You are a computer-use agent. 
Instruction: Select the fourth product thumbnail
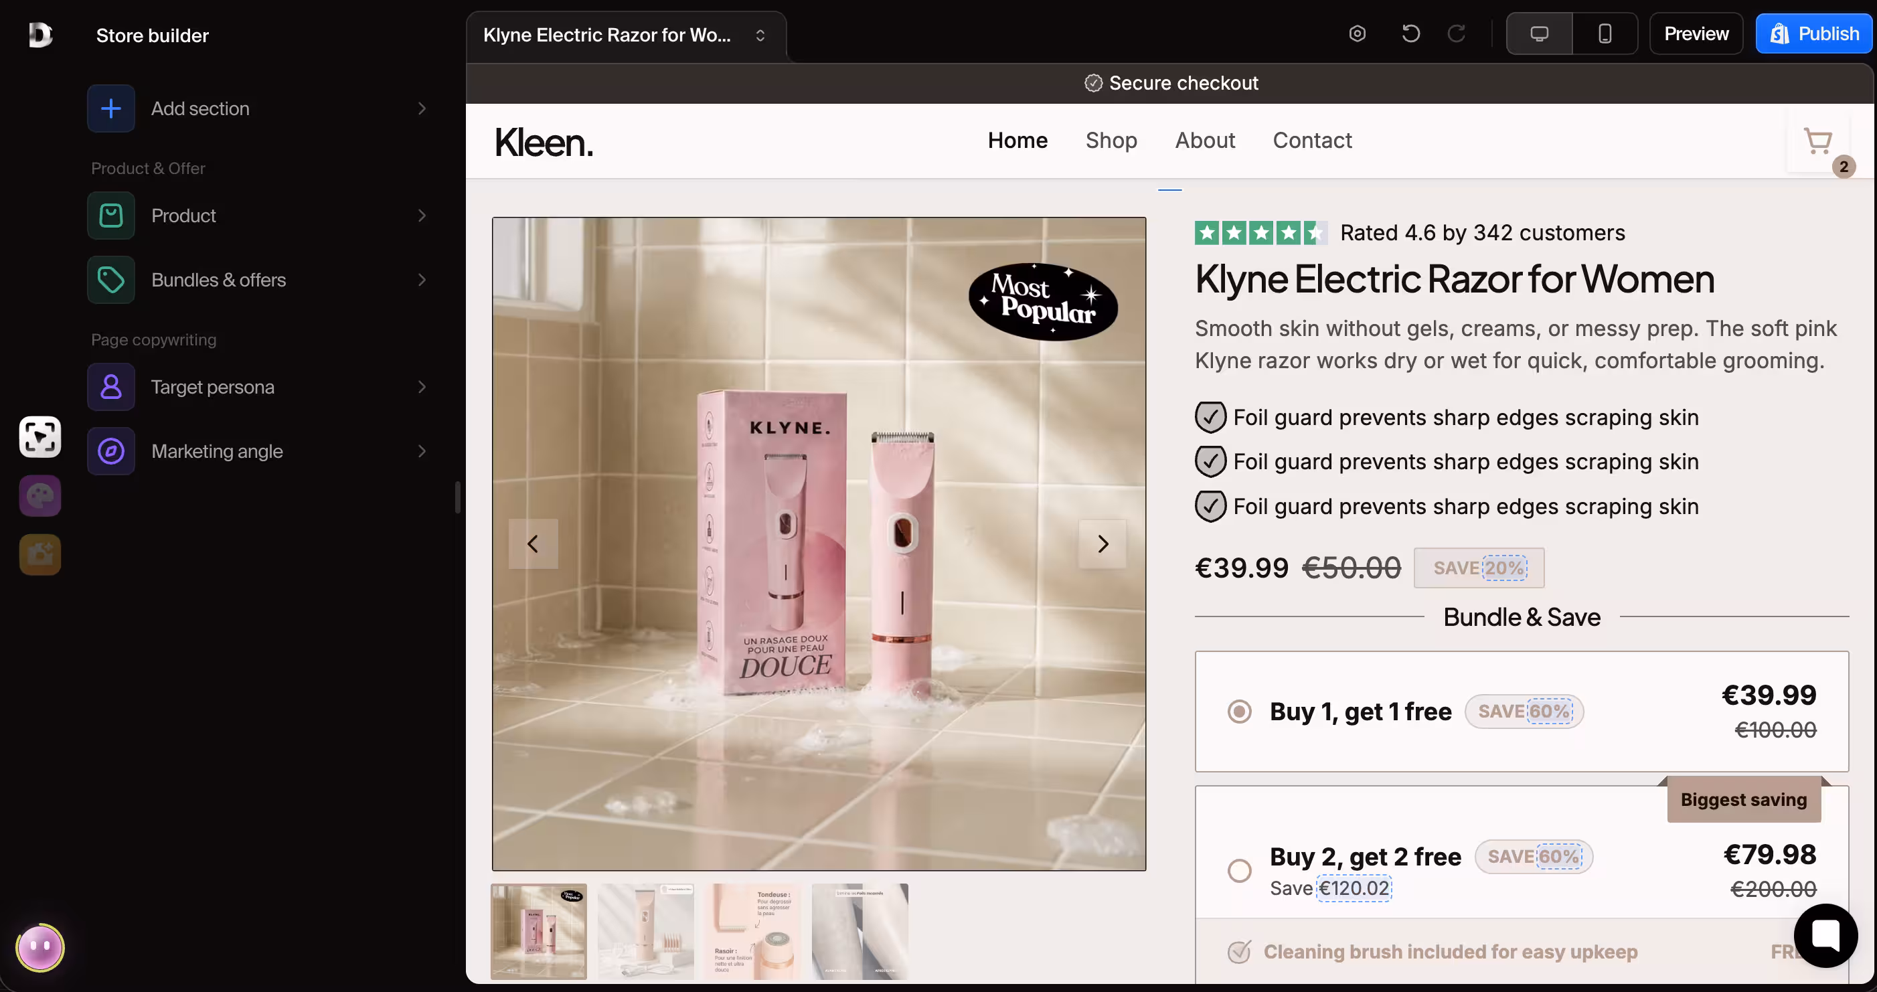coord(860,932)
